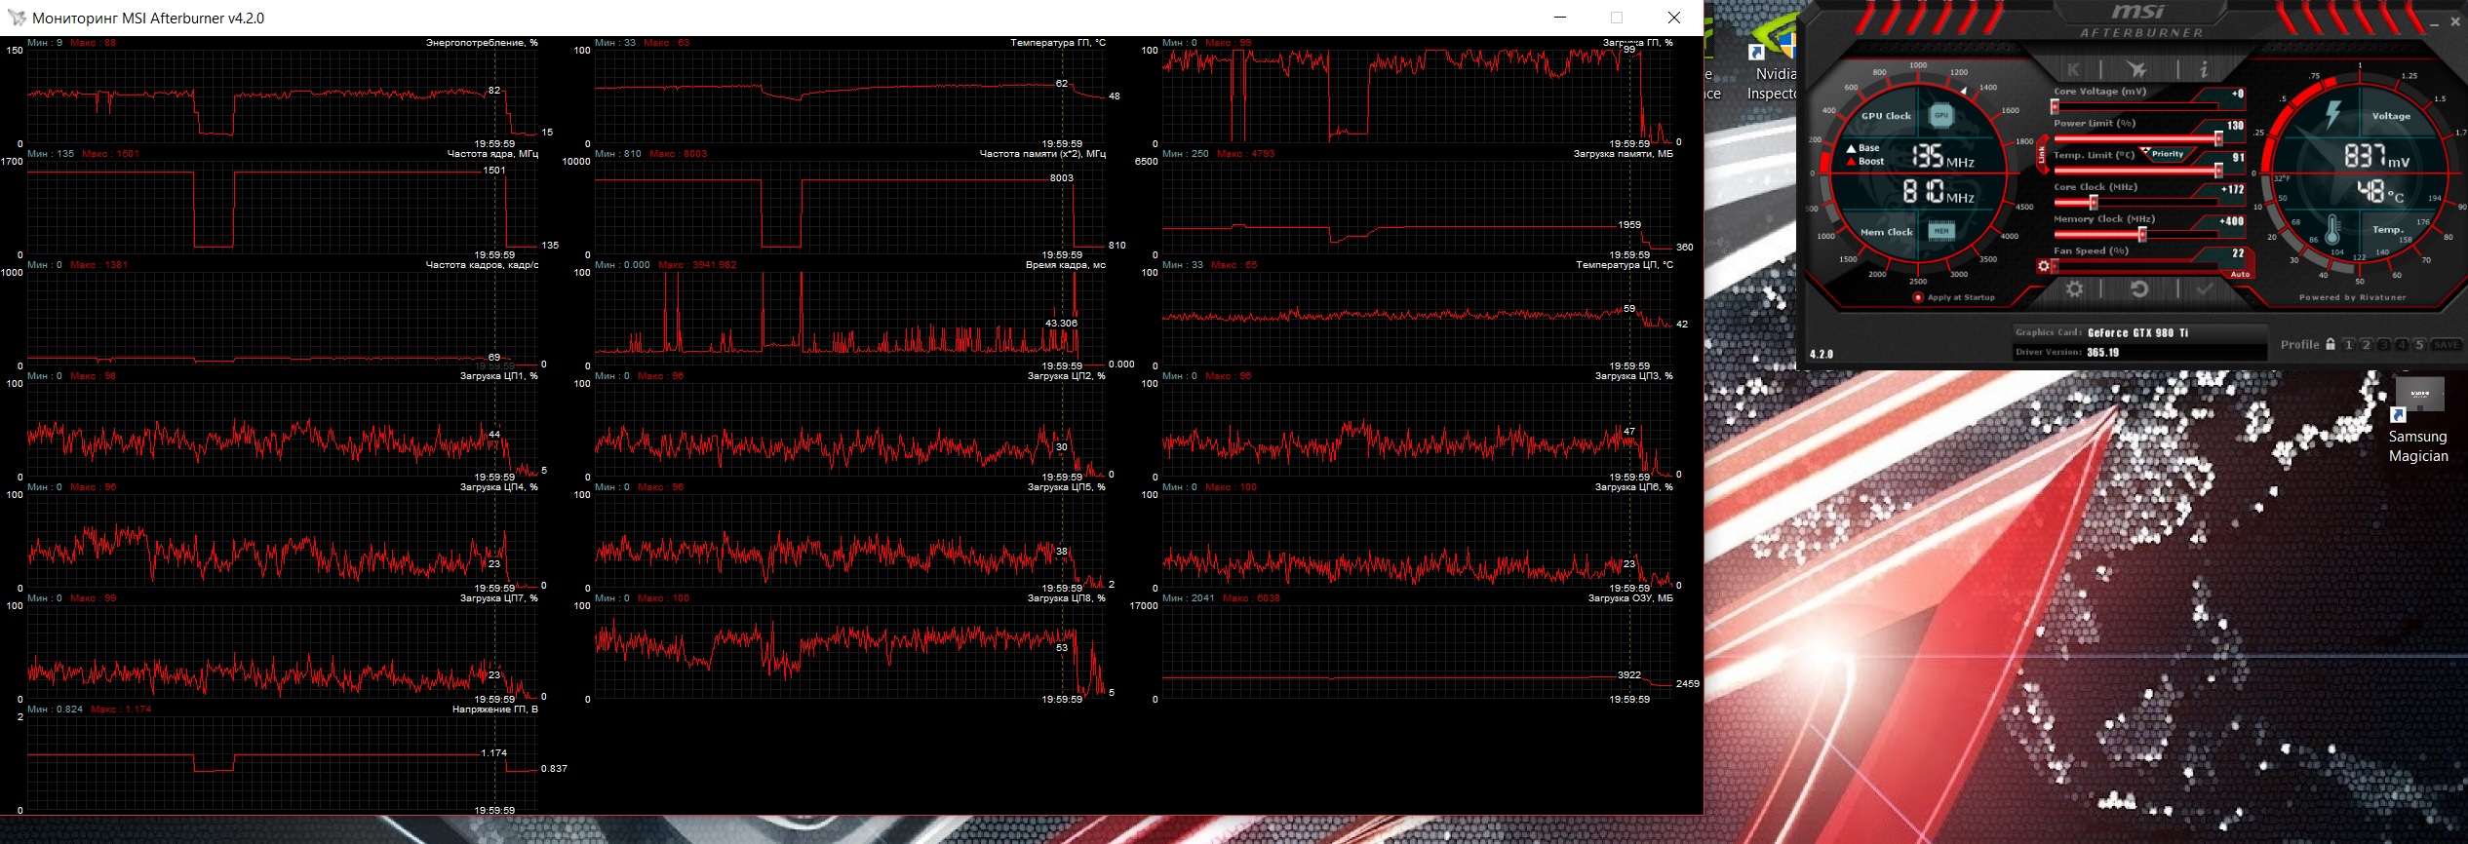Open the Kombustor stress test (K) button

click(2073, 69)
